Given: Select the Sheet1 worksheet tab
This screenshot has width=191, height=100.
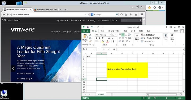Looking at the screenshot, I should pyautogui.click(x=101, y=94).
